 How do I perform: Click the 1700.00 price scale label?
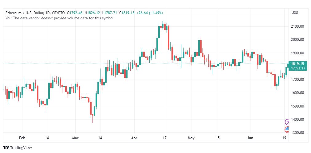click(x=298, y=80)
